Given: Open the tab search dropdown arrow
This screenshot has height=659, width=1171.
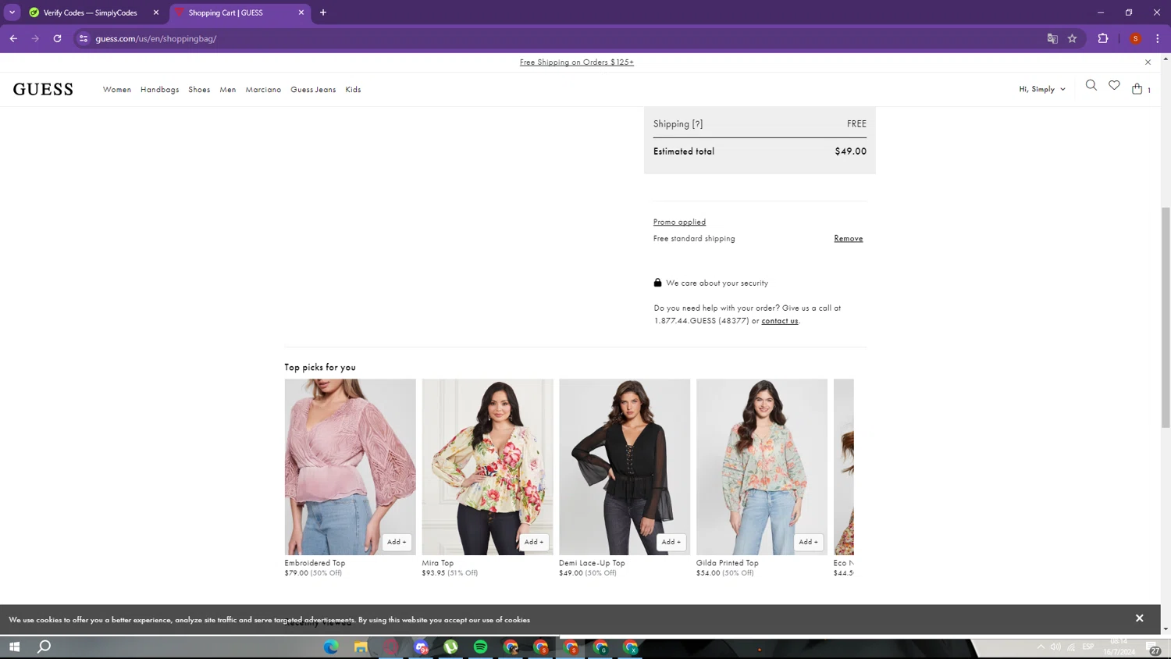Looking at the screenshot, I should tap(12, 12).
